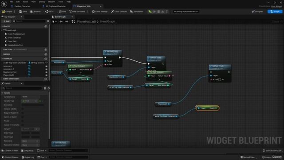Screen dimensions: 284x160
Task: Click the Unreal Engine logo icon
Action: pos(4,4)
